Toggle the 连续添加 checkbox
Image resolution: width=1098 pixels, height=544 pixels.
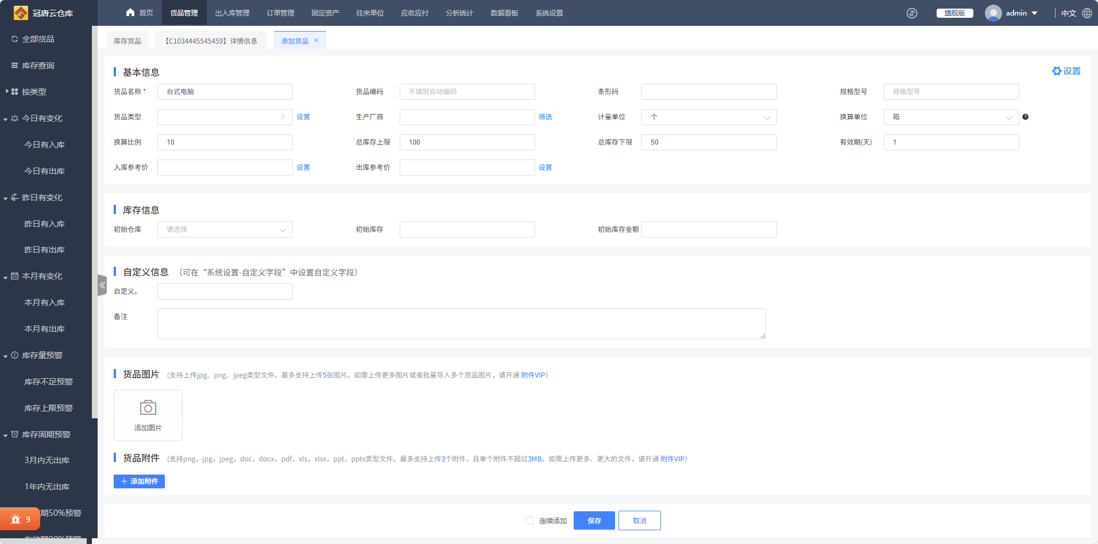tap(529, 520)
